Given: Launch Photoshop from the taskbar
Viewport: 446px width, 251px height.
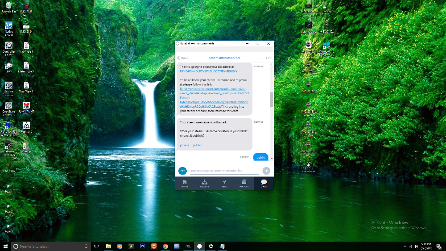Looking at the screenshot, I should [143, 246].
